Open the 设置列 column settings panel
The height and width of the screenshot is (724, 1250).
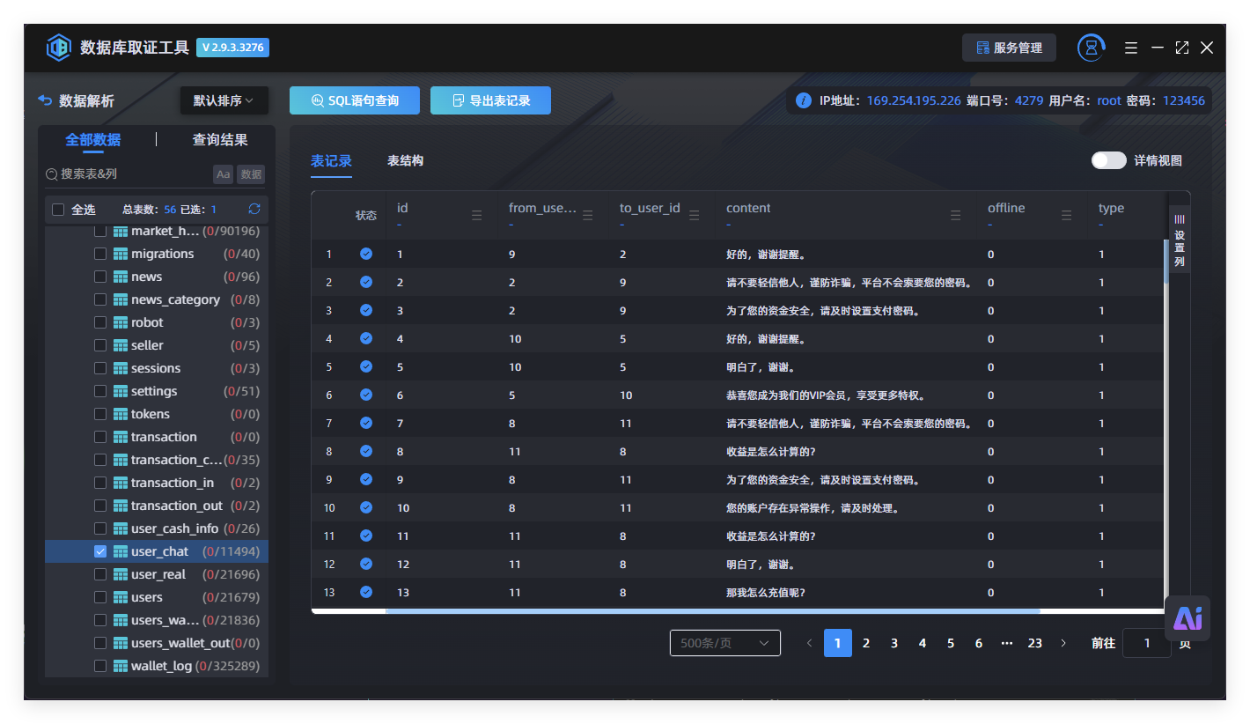1180,240
